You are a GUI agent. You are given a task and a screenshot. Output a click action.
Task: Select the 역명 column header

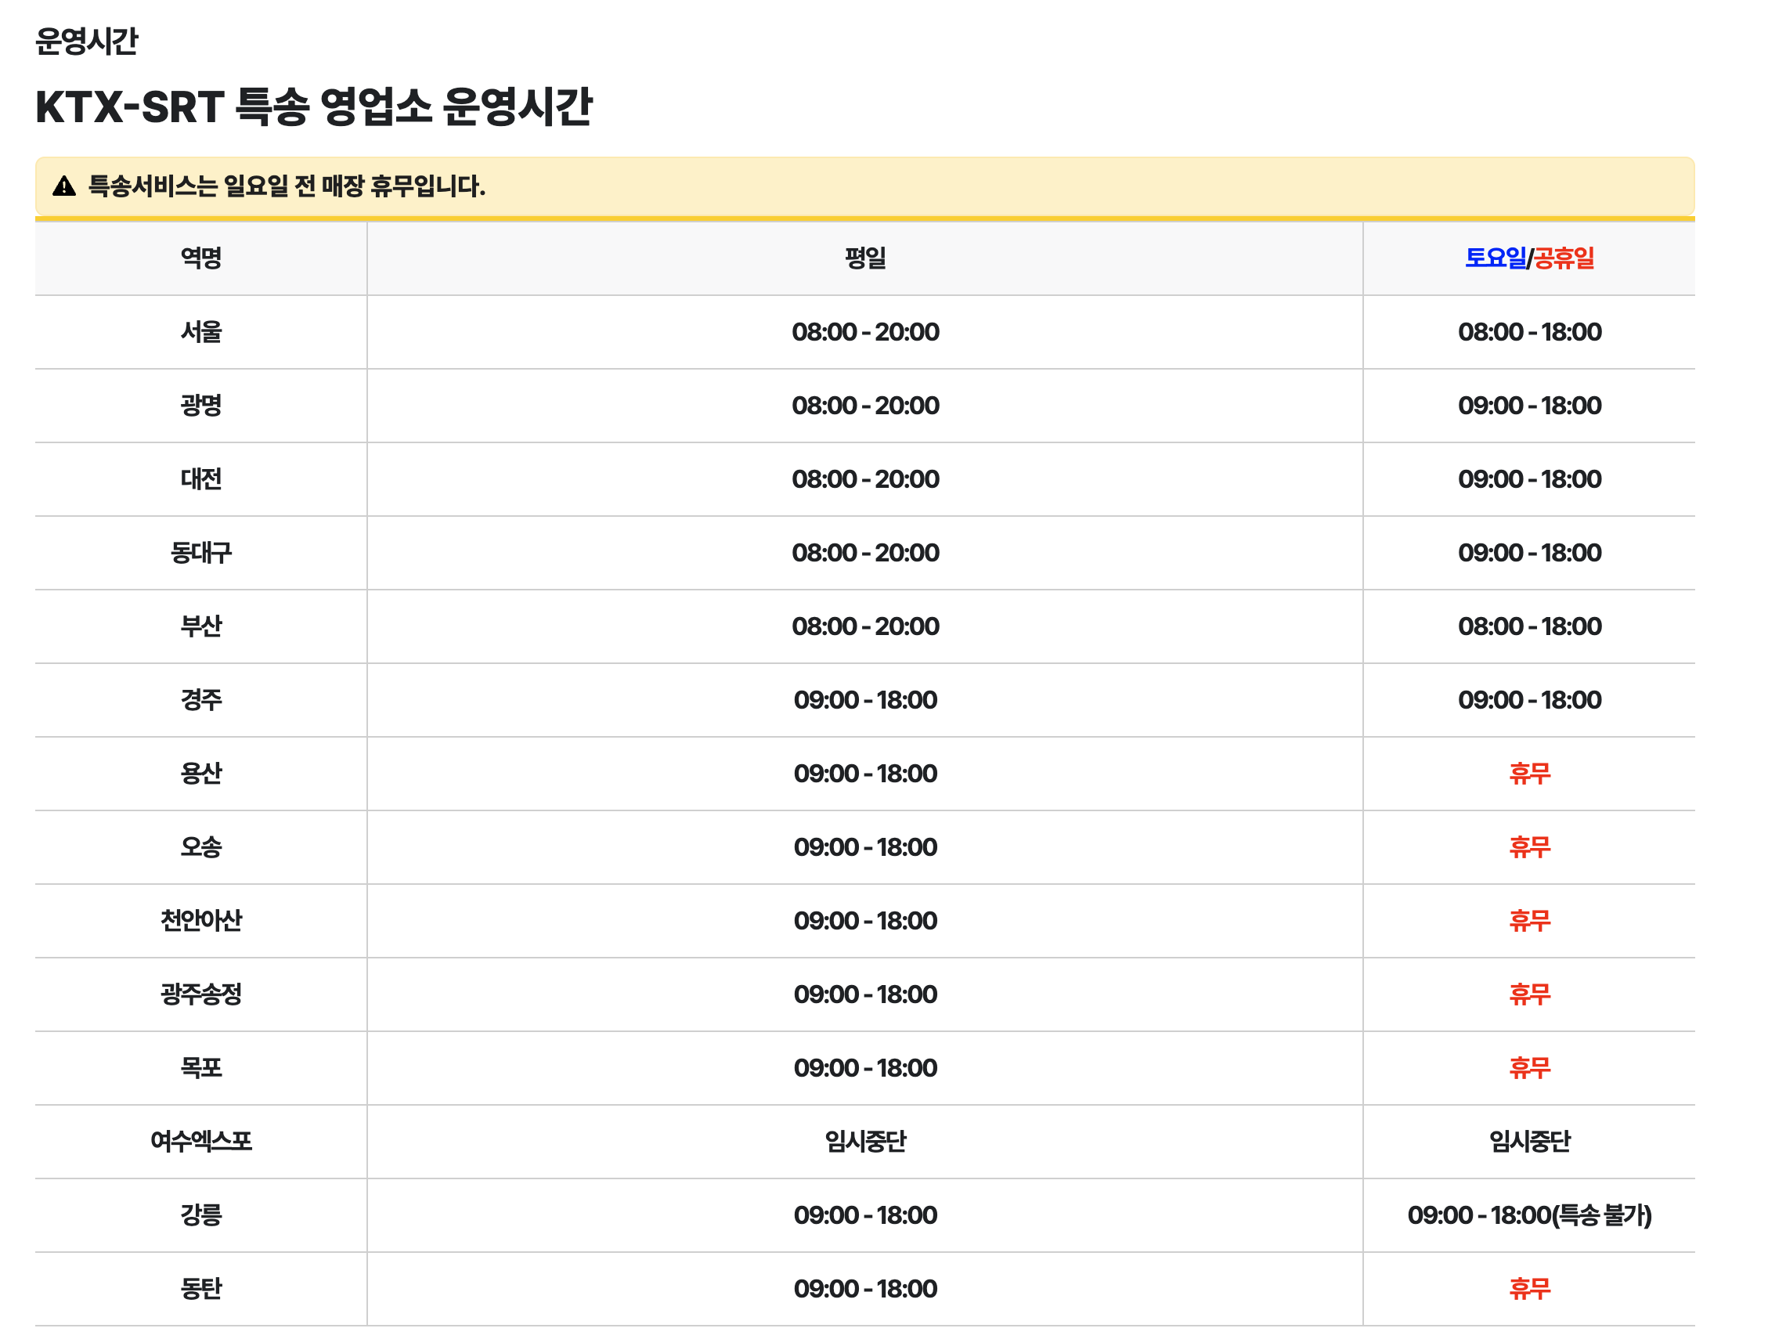pyautogui.click(x=201, y=258)
